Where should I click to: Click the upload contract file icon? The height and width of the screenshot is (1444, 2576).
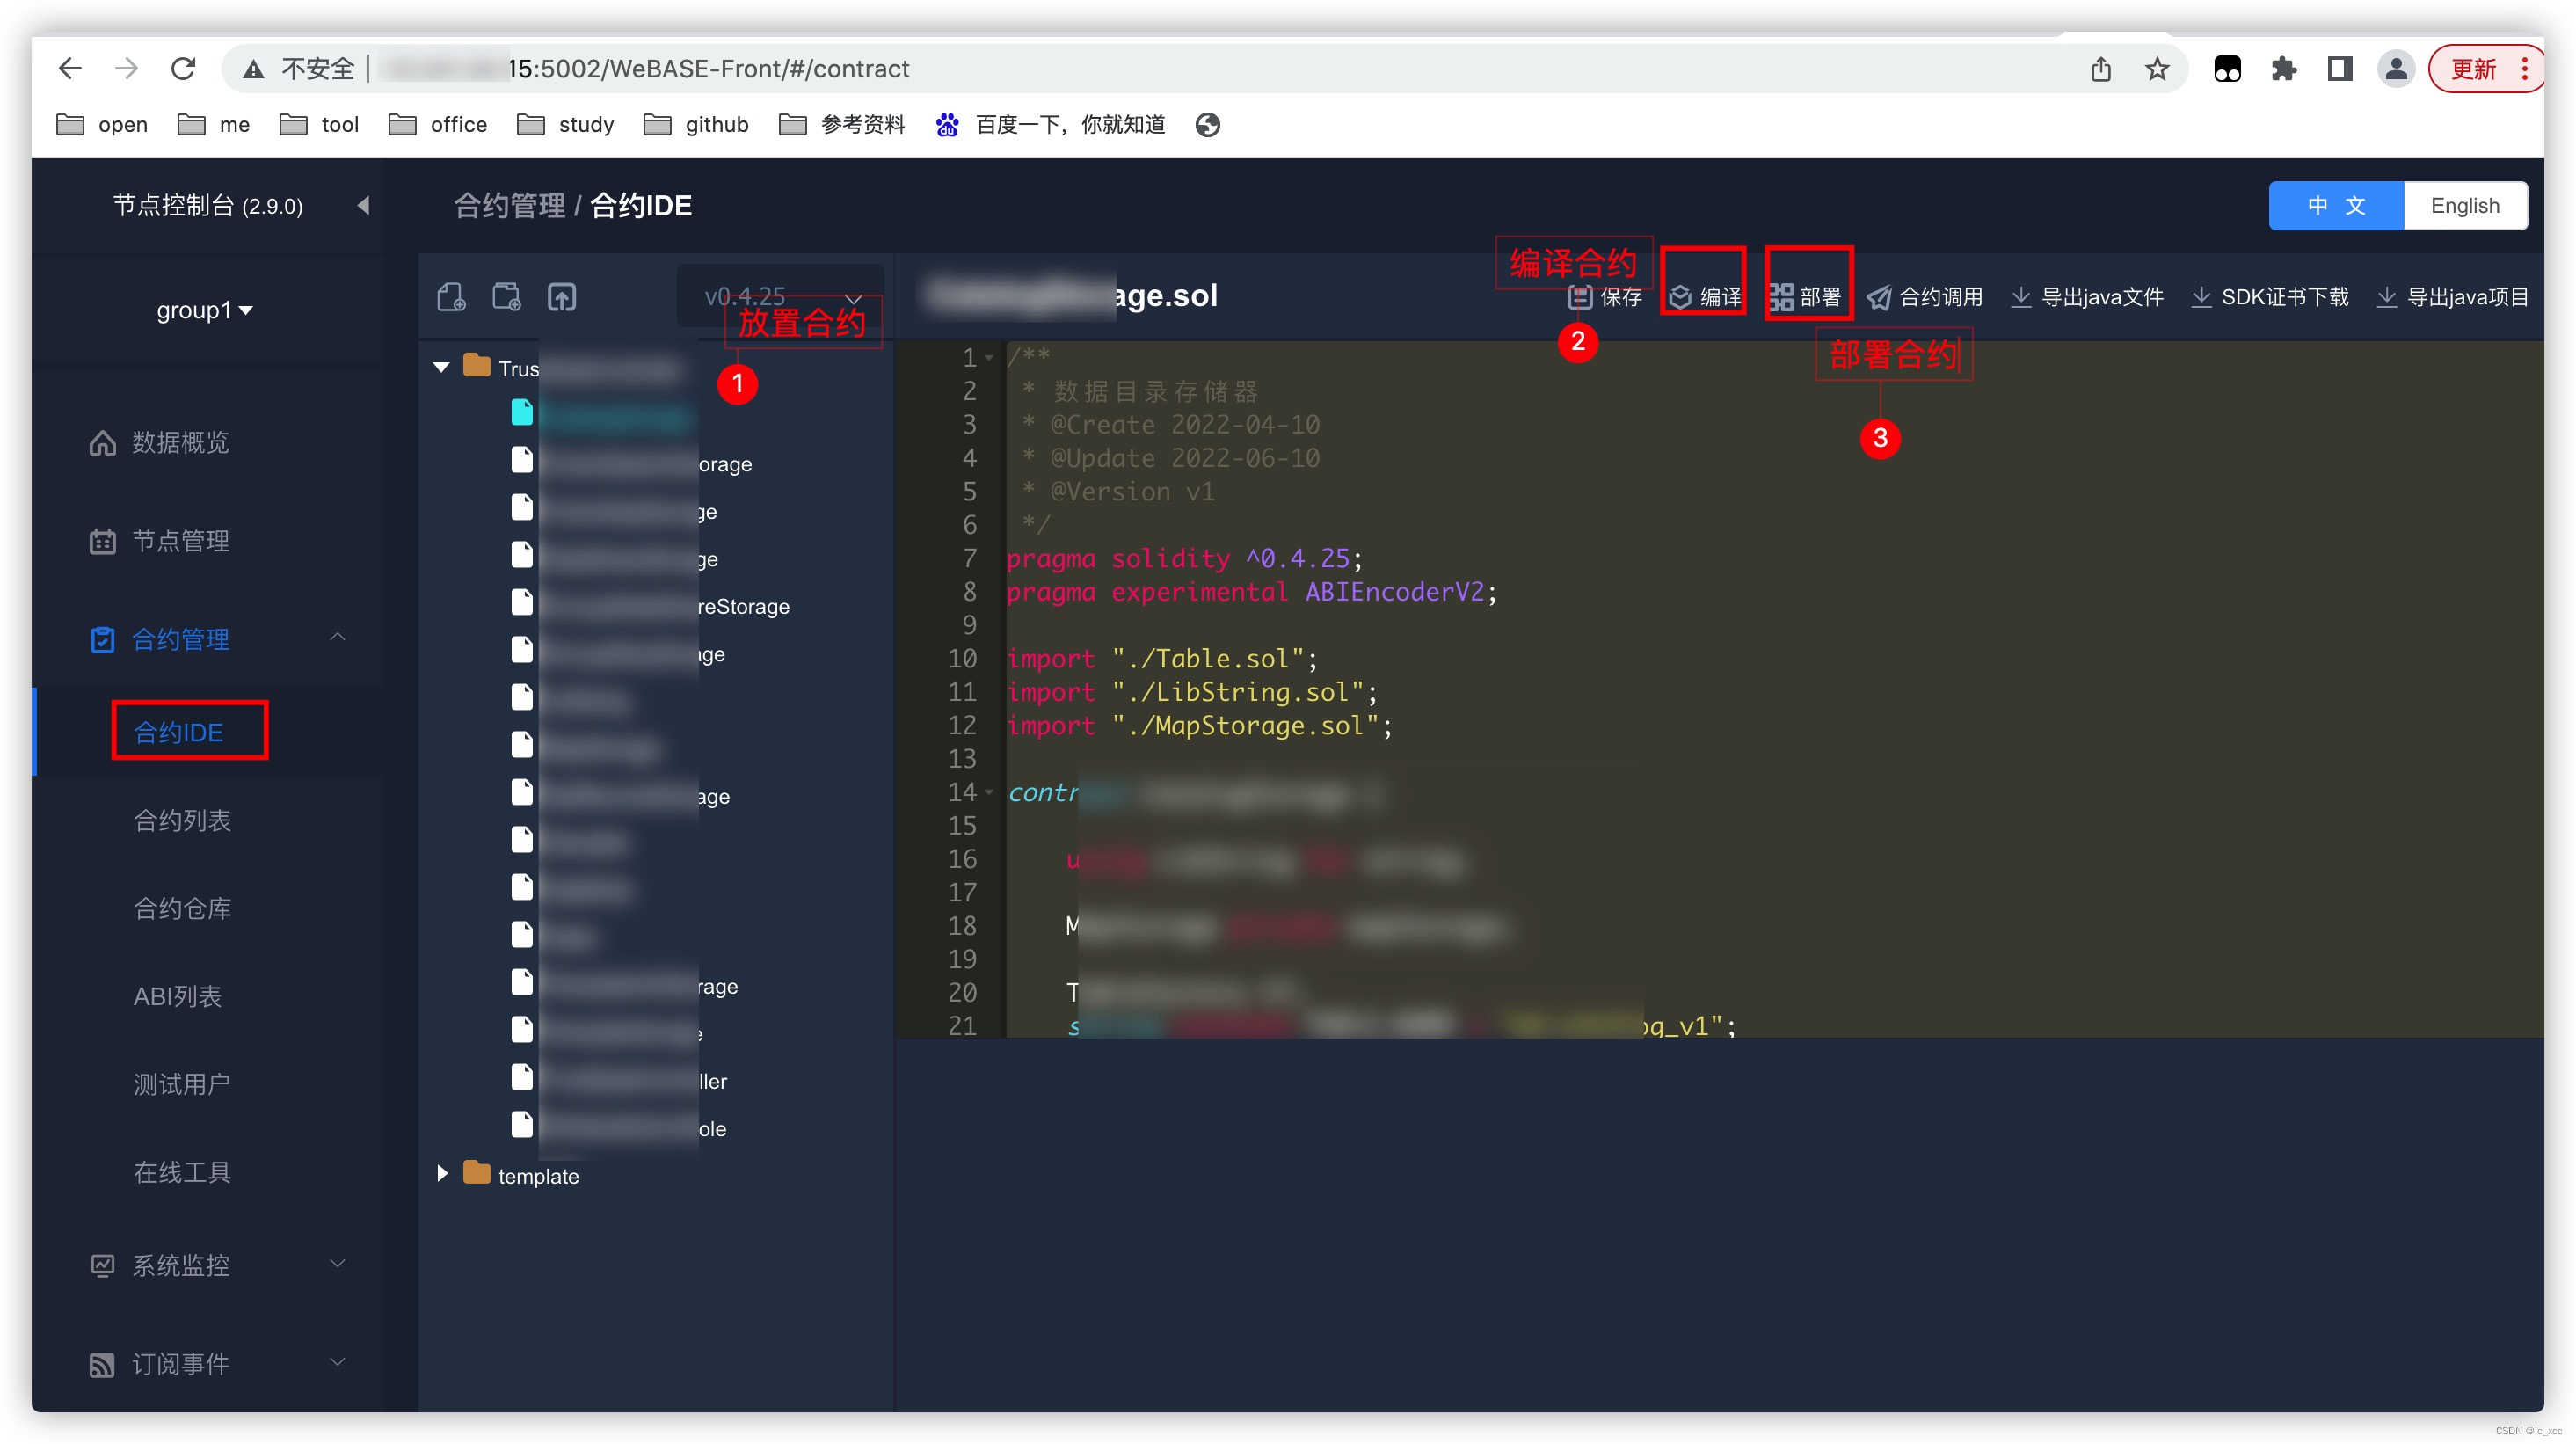(x=561, y=297)
